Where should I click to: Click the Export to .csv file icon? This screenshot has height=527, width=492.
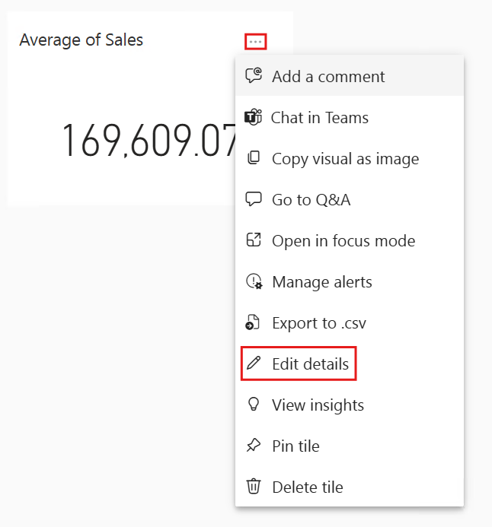click(254, 322)
